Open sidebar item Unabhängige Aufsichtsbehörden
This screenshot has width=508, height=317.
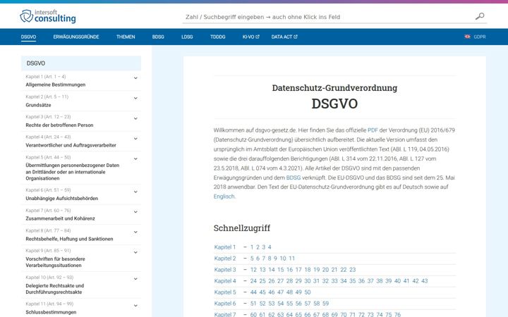pos(61,198)
